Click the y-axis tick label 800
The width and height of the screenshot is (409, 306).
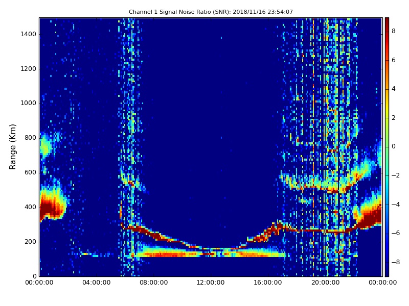pyautogui.click(x=30, y=138)
